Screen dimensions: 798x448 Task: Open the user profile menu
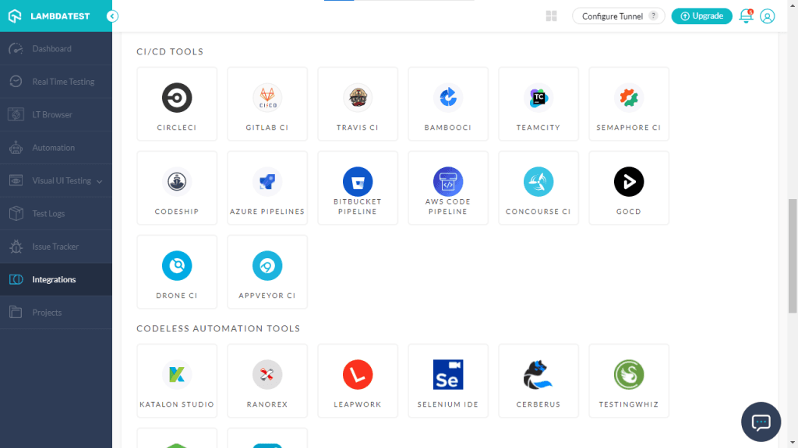(x=768, y=16)
